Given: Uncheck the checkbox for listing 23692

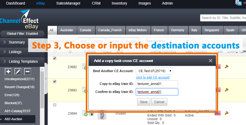Looking at the screenshot, I should coord(55,58).
